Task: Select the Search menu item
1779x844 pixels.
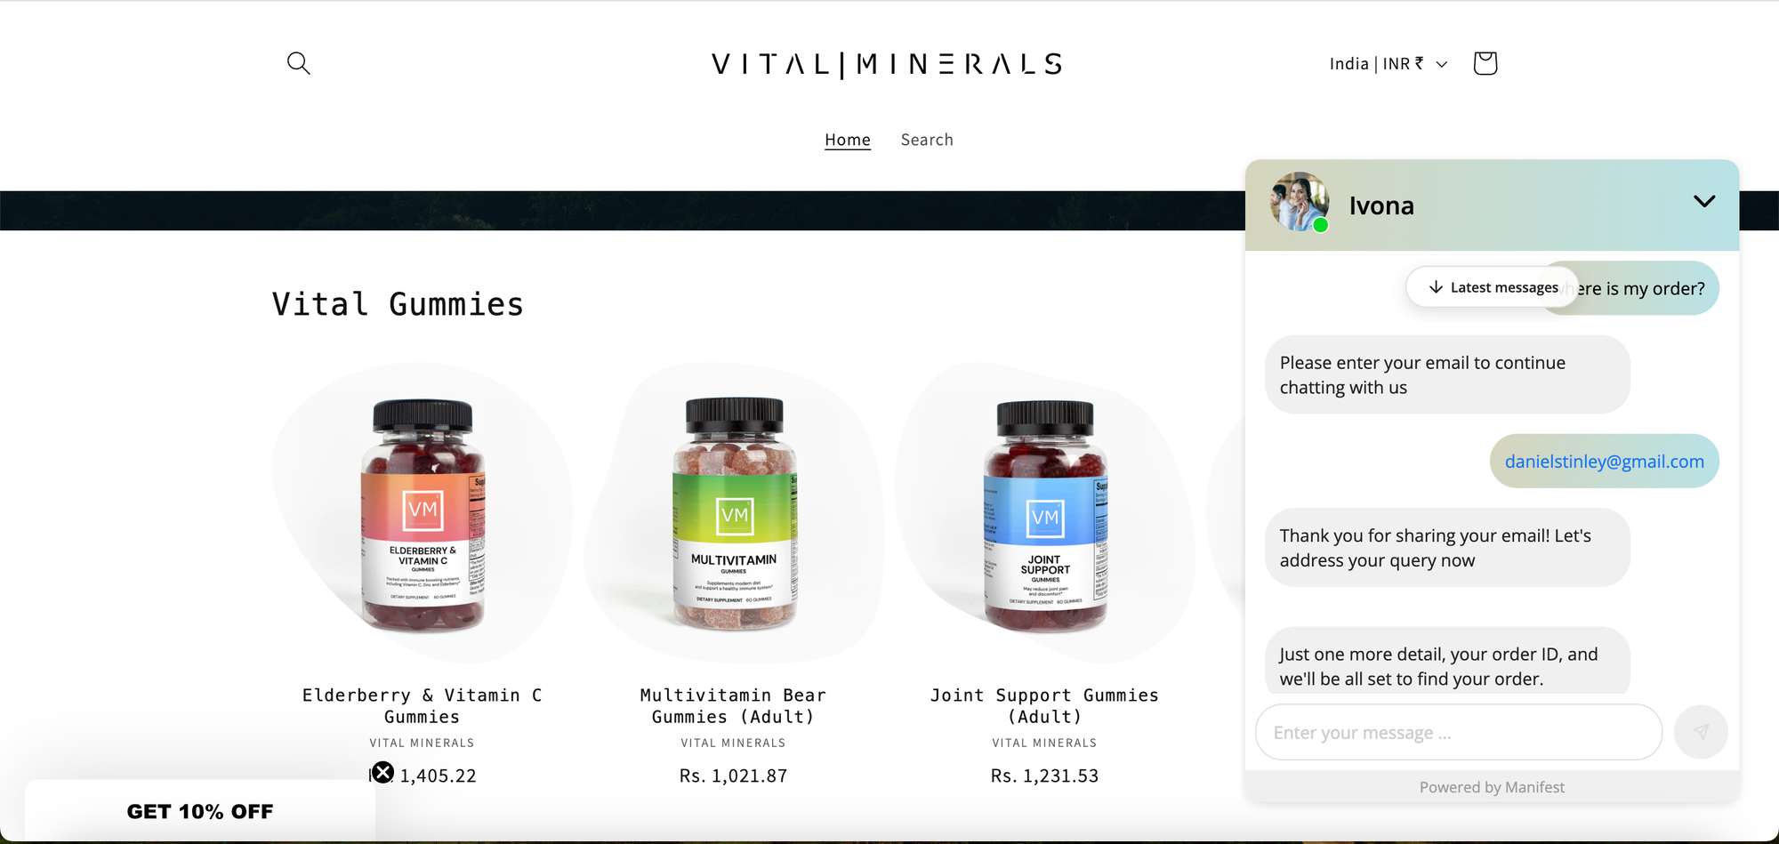Action: click(x=927, y=140)
